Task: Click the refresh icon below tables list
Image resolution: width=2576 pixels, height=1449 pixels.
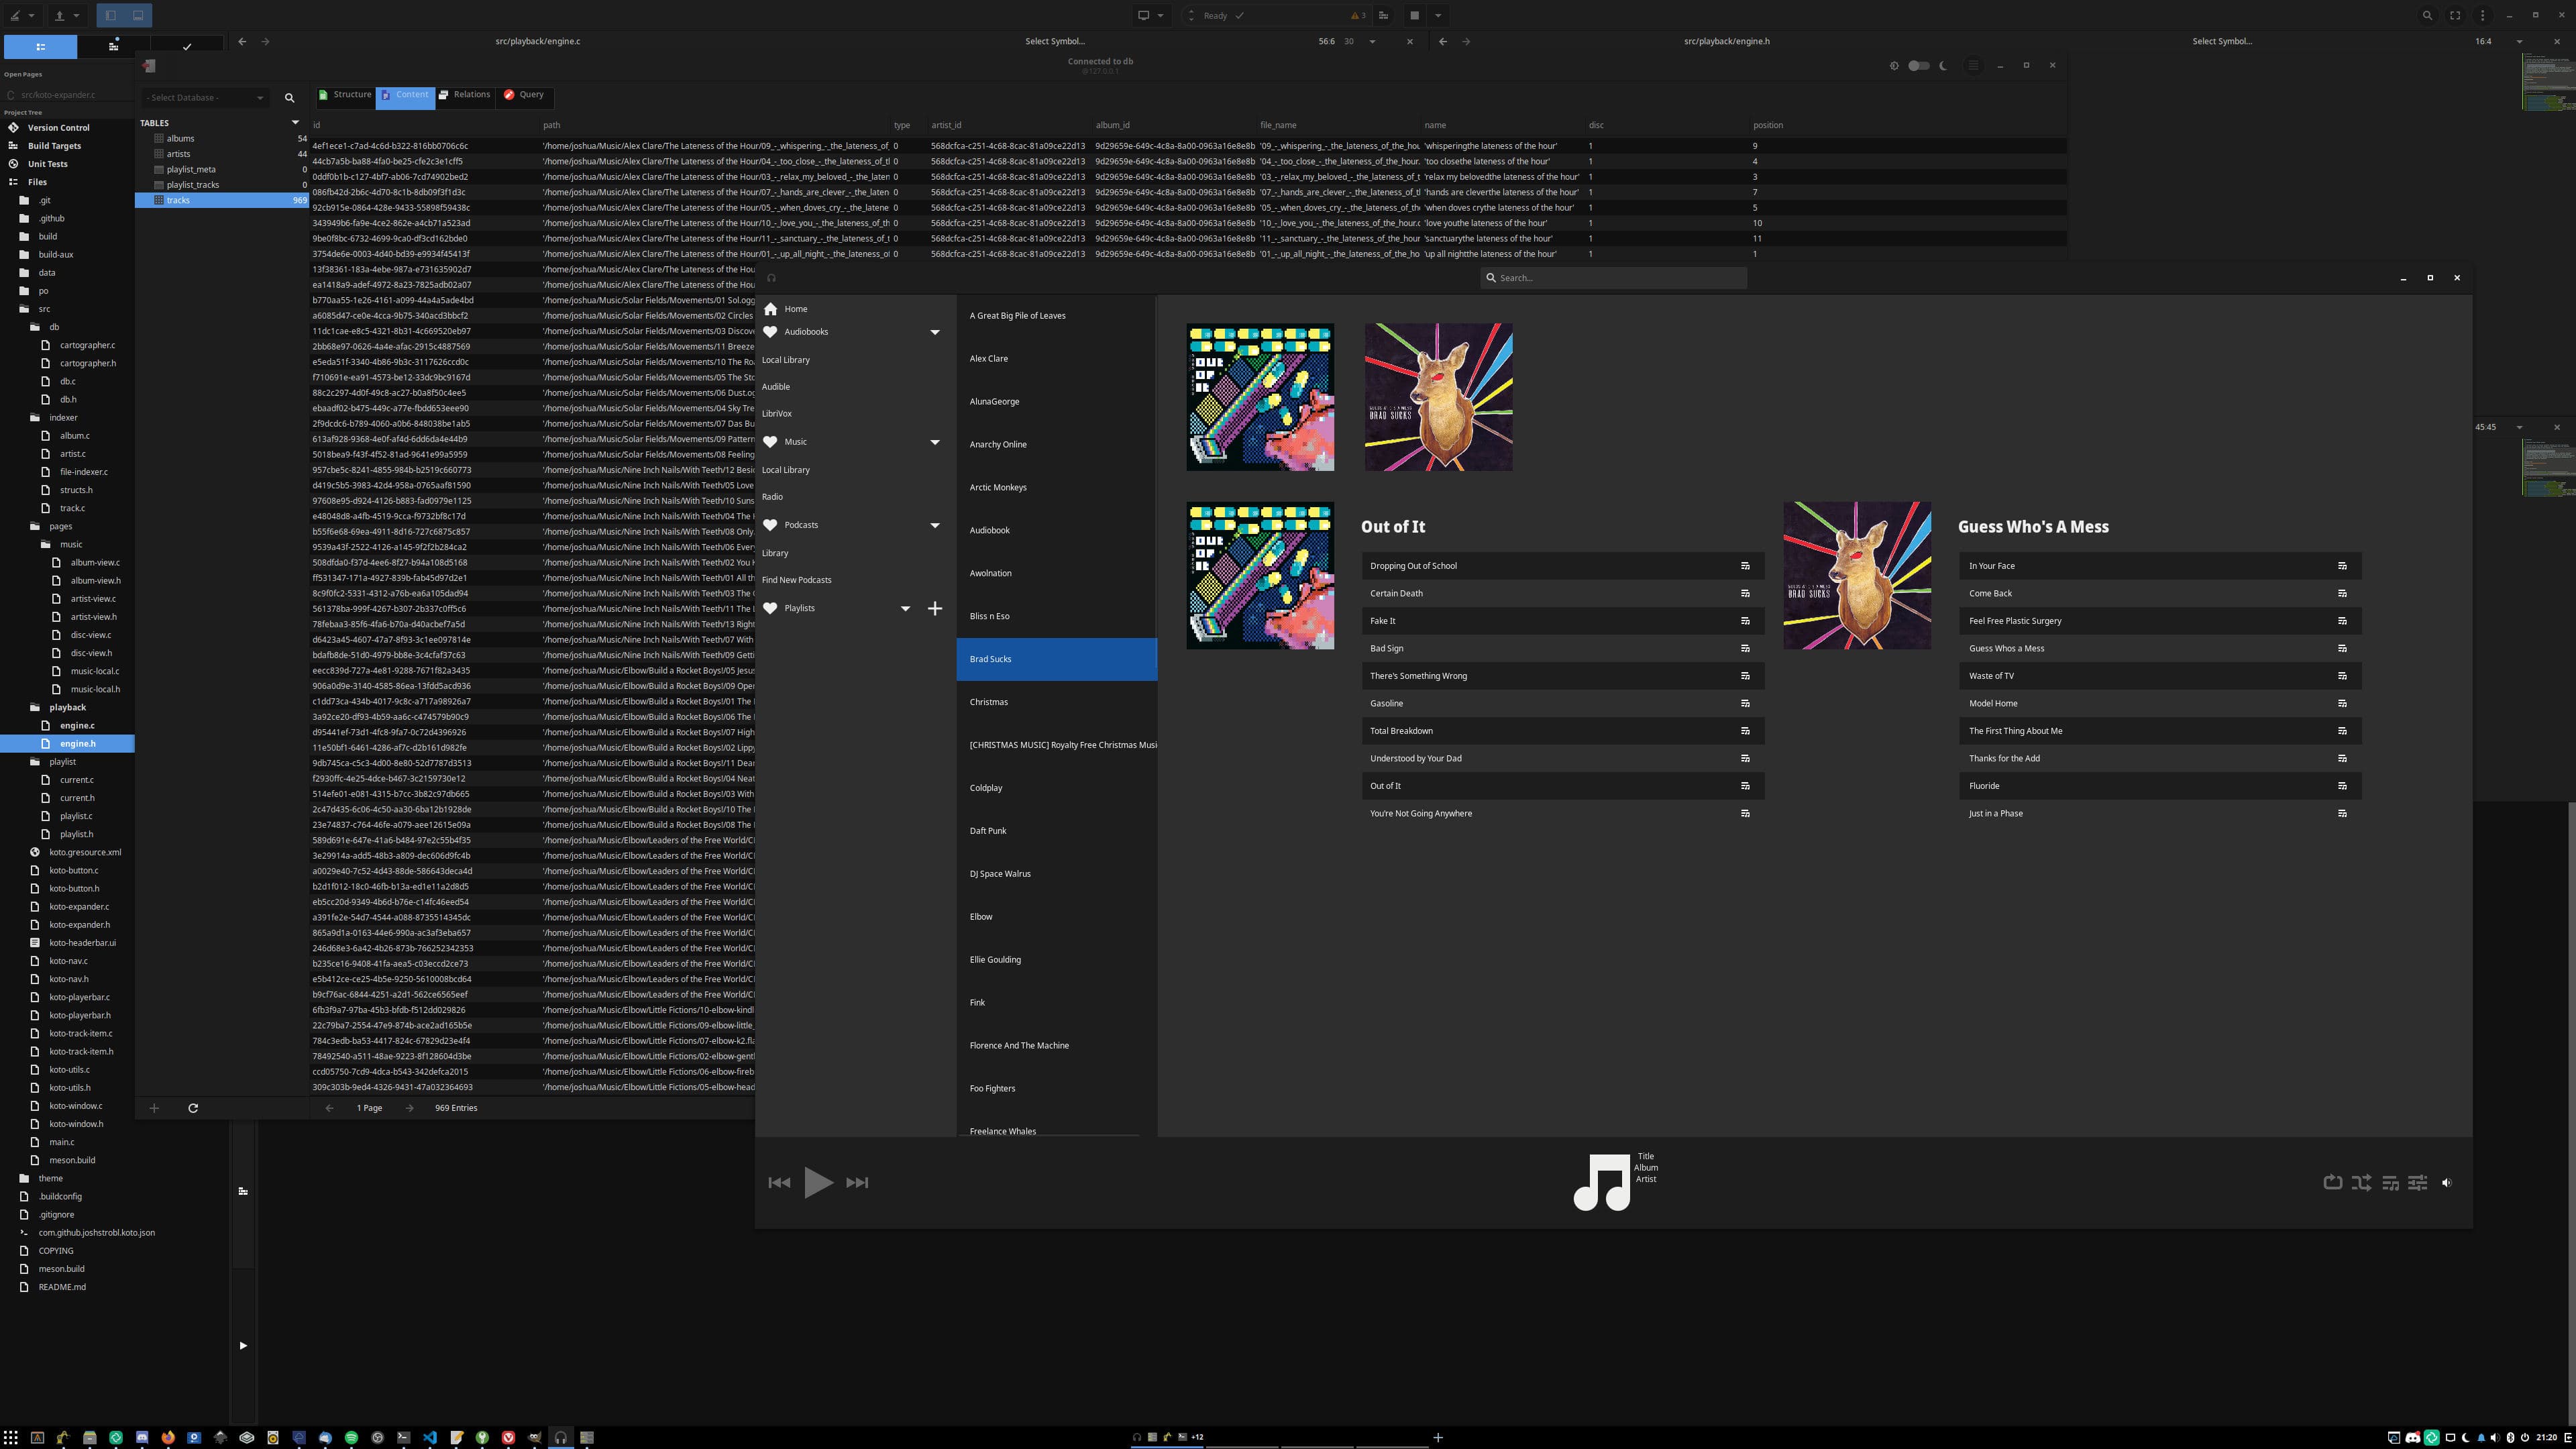Action: click(x=193, y=1108)
